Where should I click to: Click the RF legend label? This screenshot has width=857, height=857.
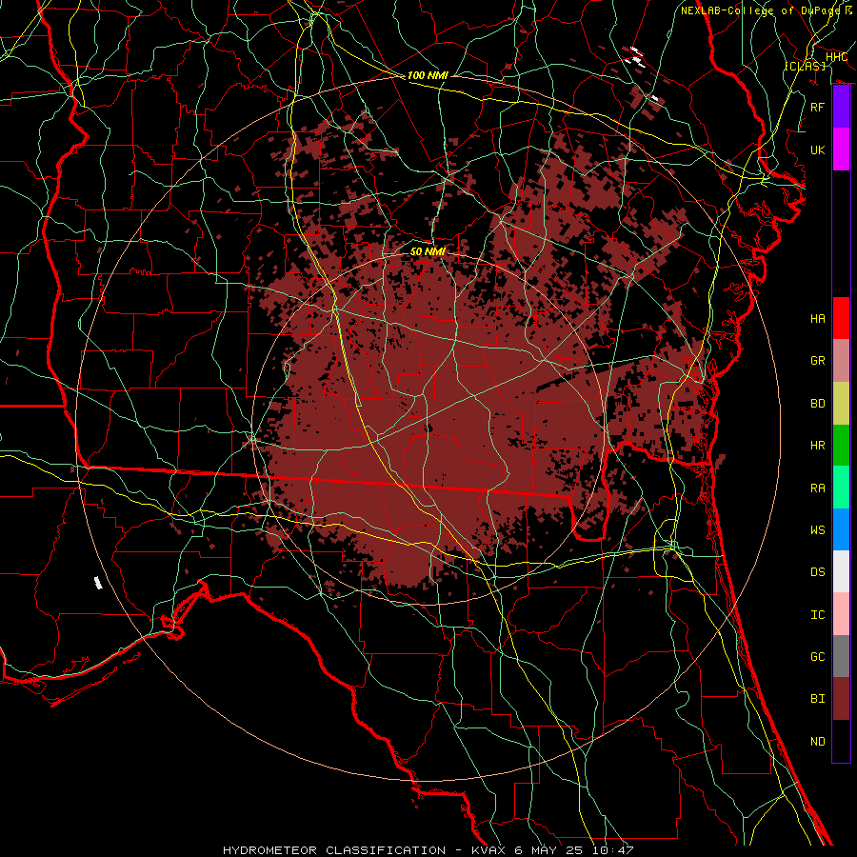point(818,107)
